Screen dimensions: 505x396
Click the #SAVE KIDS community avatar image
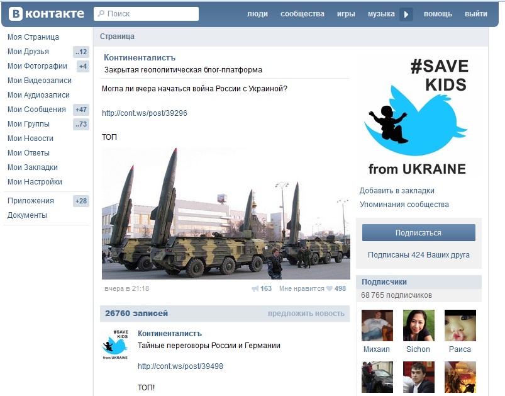point(418,116)
